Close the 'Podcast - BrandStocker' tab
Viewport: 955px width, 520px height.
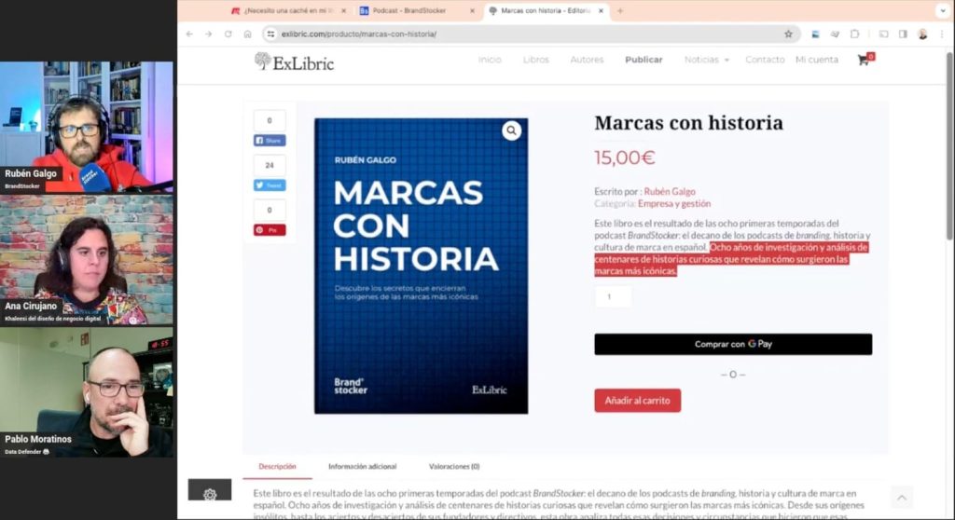point(472,10)
